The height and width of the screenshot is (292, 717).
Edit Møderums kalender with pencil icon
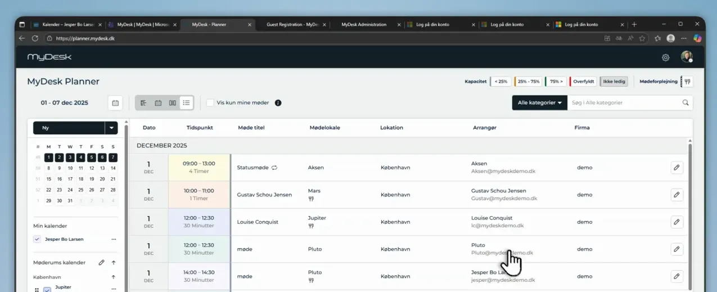coord(102,263)
